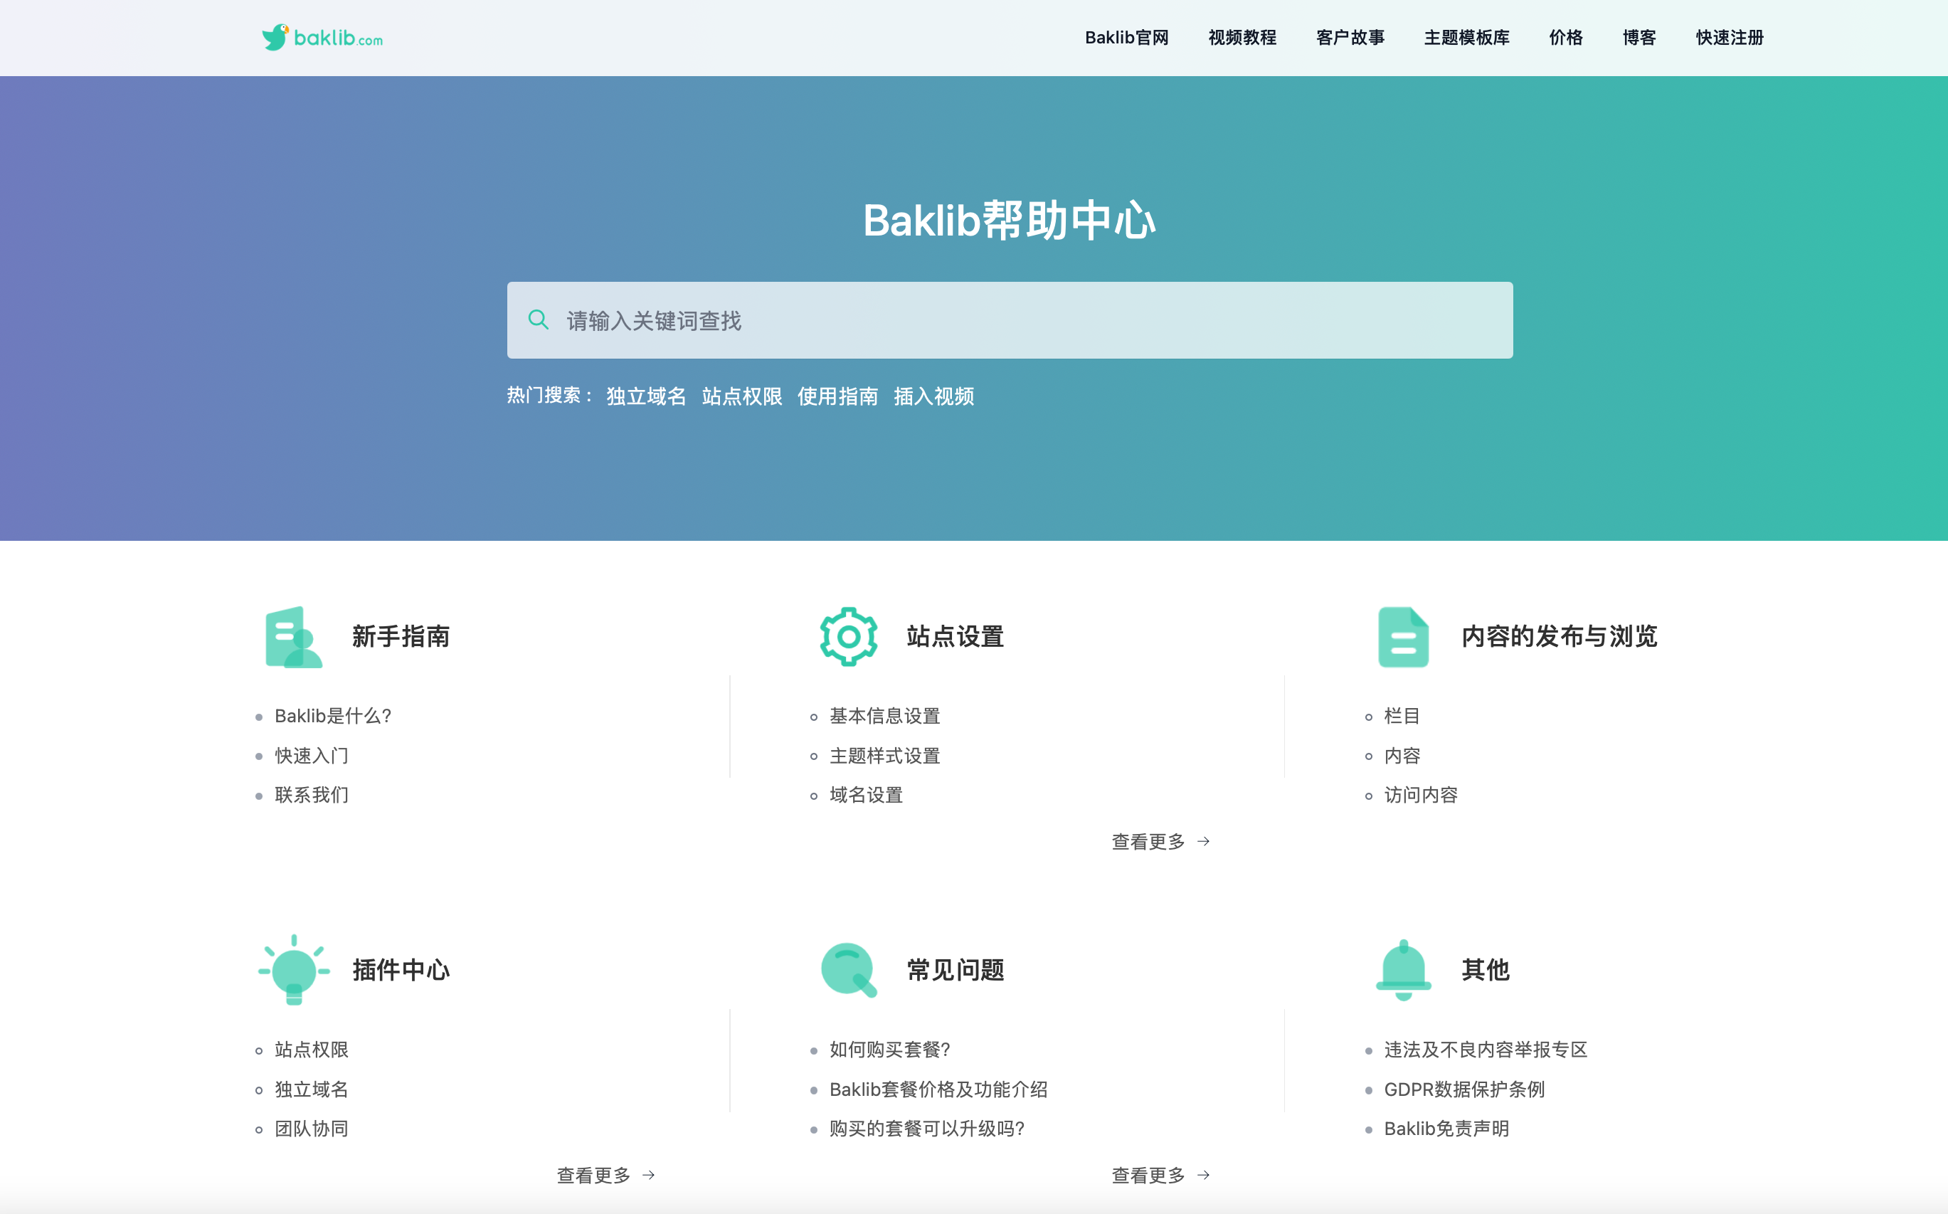Open the 站点设置 gear icon
Screen dimensions: 1948x1214
848,637
